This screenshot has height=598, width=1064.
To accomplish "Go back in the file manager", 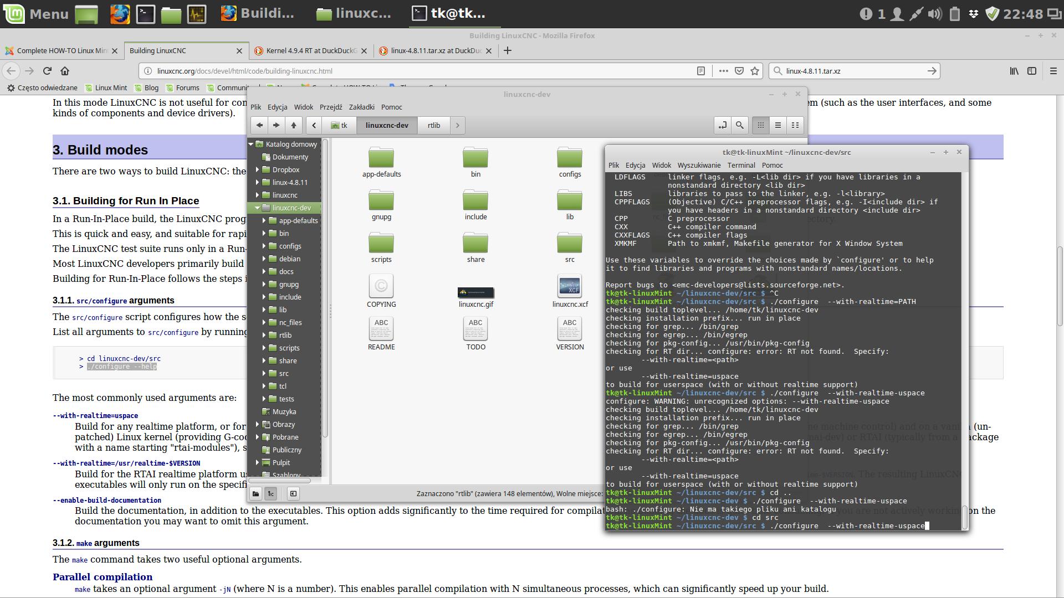I will [259, 125].
